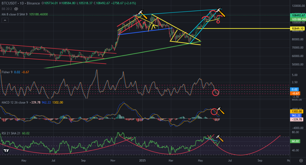Click the Mar label on the time axis
The width and height of the screenshot is (306, 165).
click(171, 161)
